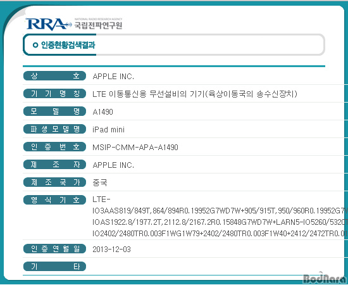
Task: Click the 국립전파연구원 agency name
Action: (98, 25)
